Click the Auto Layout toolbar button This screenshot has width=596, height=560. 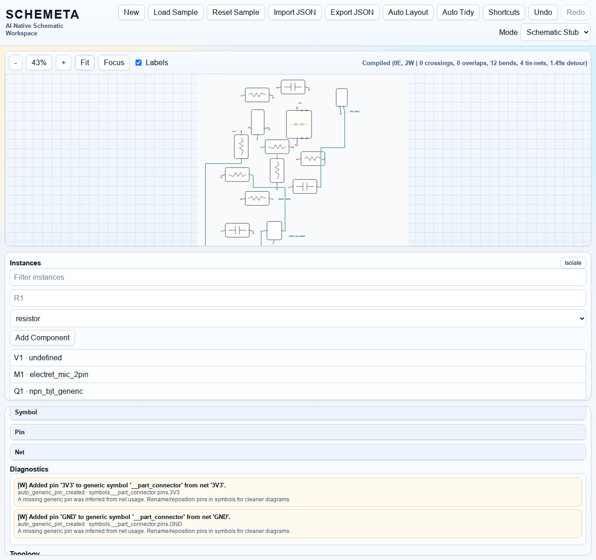pyautogui.click(x=408, y=13)
